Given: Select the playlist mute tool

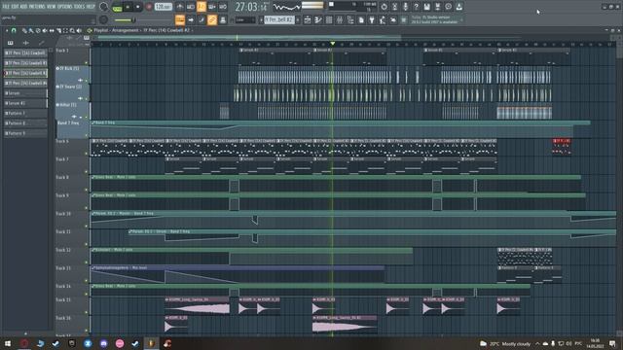Looking at the screenshot, I should 45,30.
